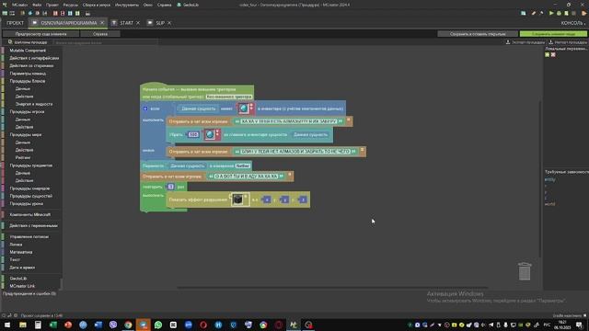The image size is (589, 331).
Task: Click the save and keep open button
Action: coord(478,34)
